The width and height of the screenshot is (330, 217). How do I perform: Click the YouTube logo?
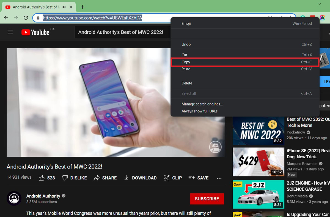tap(35, 32)
